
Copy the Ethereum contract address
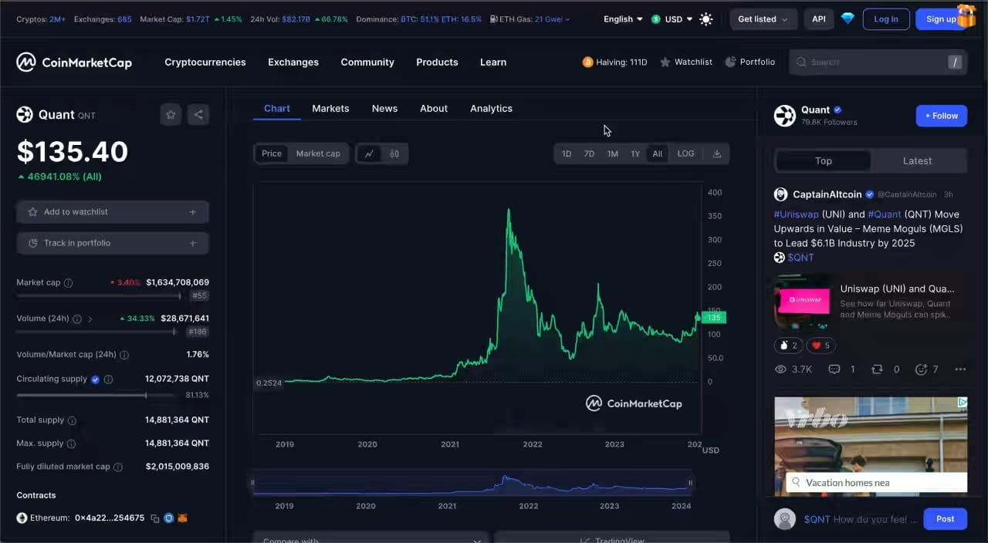click(x=155, y=518)
